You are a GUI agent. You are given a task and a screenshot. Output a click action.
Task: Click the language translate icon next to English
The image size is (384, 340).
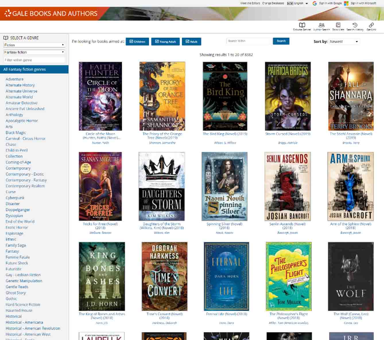[290, 3]
